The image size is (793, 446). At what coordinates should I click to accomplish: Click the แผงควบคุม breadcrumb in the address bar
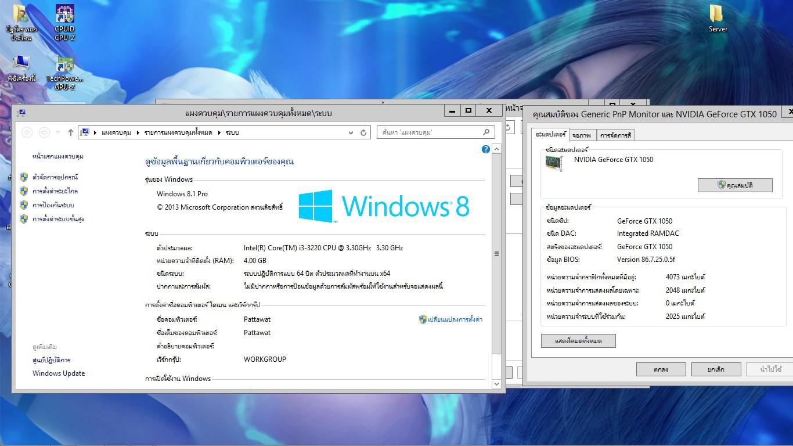click(x=116, y=132)
